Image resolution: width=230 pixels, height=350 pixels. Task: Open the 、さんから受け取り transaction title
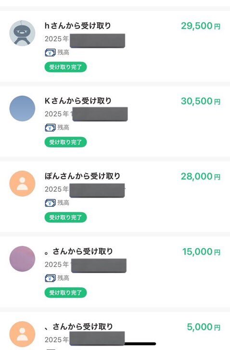(x=78, y=326)
